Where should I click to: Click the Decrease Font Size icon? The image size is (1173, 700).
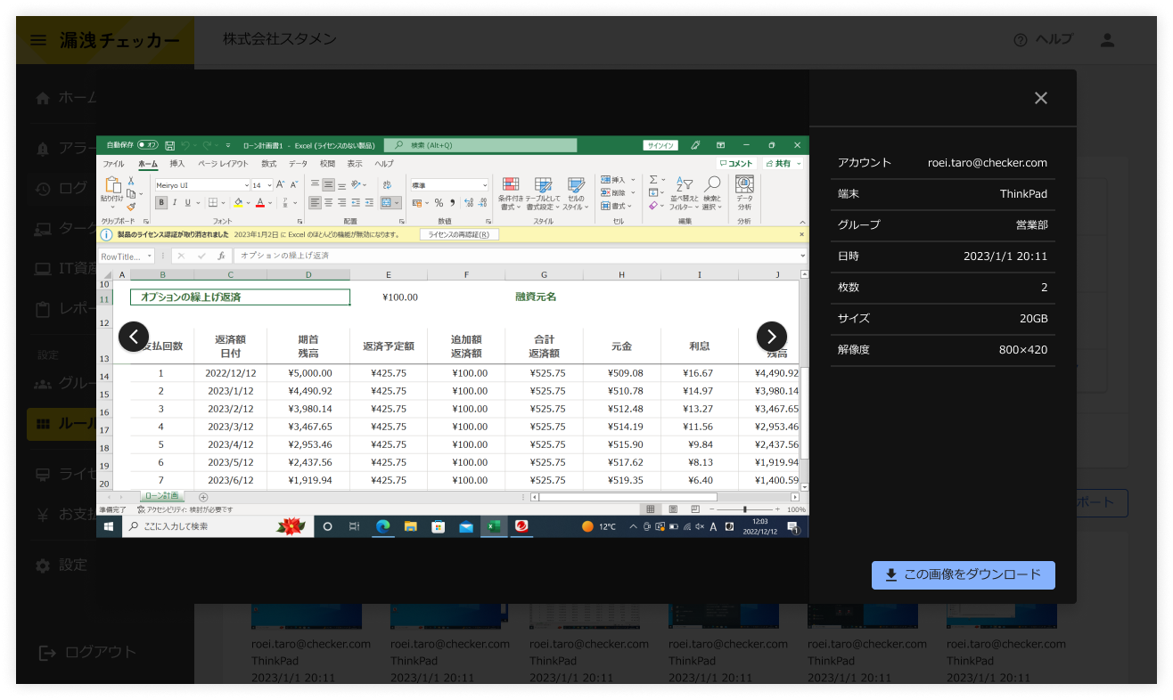294,184
